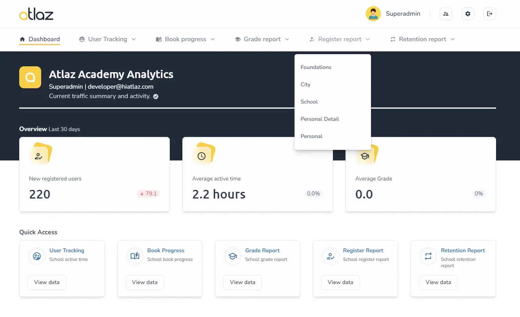This screenshot has width=520, height=317.
Task: Click View data under Grade Report
Action: [x=242, y=282]
